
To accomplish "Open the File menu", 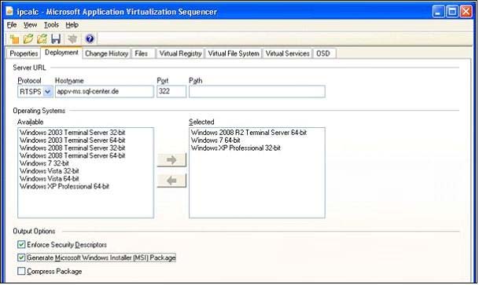I will 12,25.
